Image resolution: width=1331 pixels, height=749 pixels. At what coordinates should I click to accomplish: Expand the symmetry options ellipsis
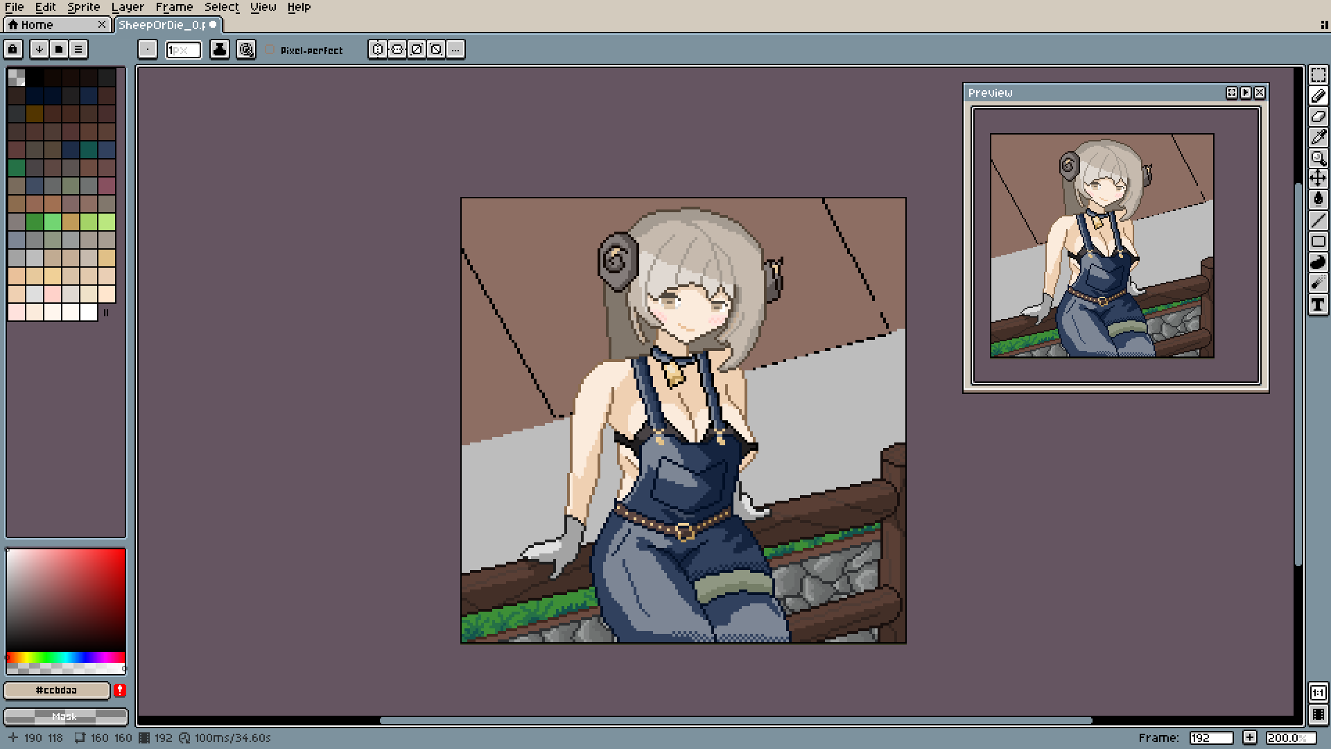tap(455, 49)
